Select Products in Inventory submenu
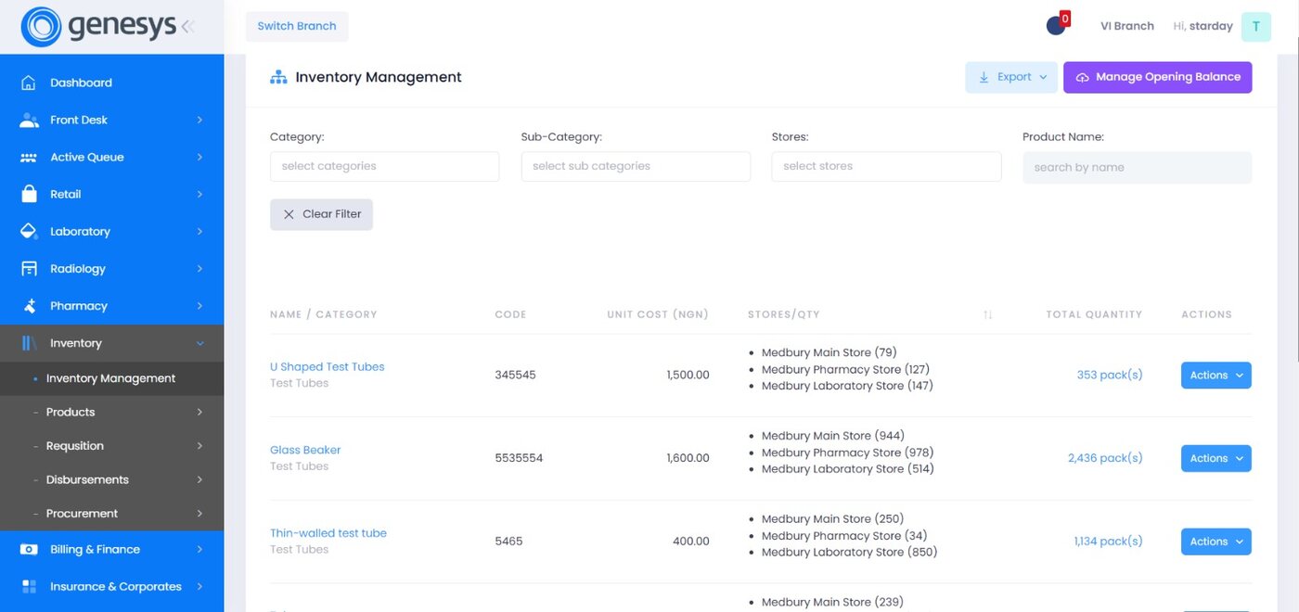 click(111, 412)
